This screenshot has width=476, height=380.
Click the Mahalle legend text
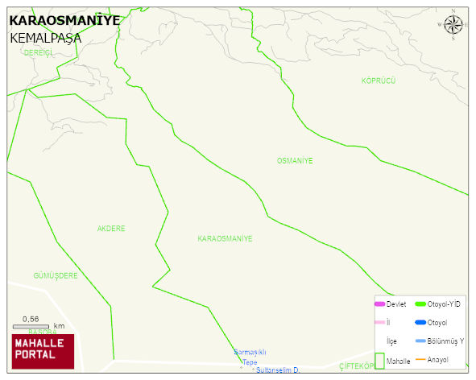pyautogui.click(x=399, y=361)
